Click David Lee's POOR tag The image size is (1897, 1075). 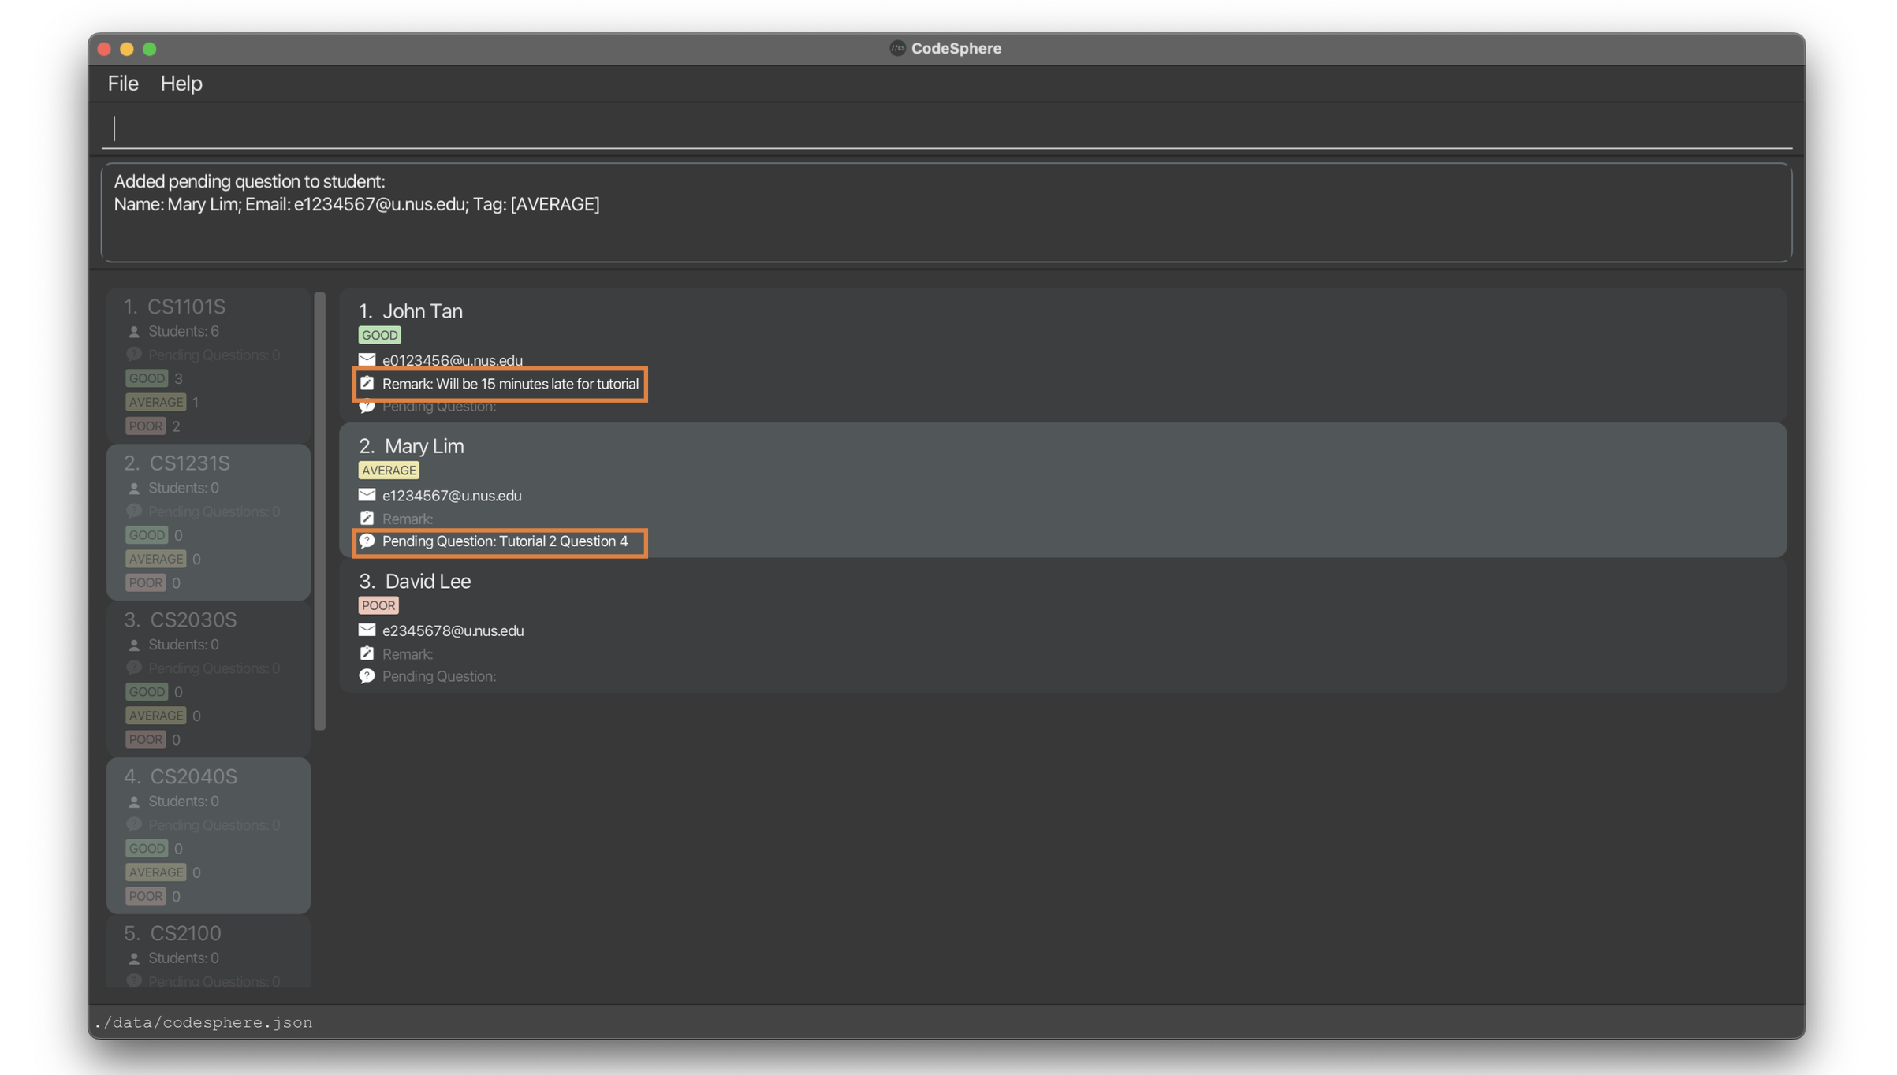pos(378,605)
